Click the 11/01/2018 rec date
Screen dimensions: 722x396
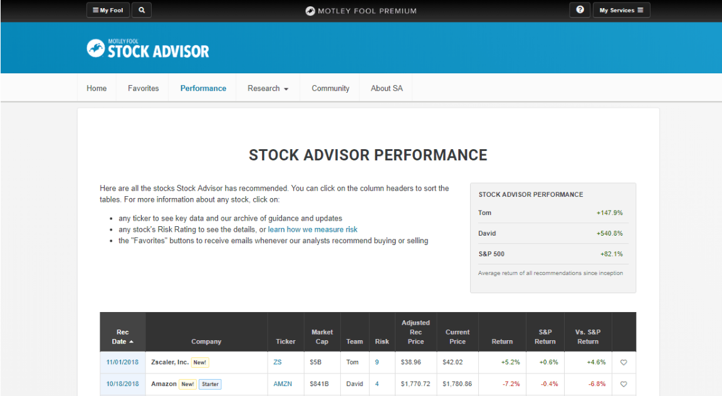click(x=122, y=362)
